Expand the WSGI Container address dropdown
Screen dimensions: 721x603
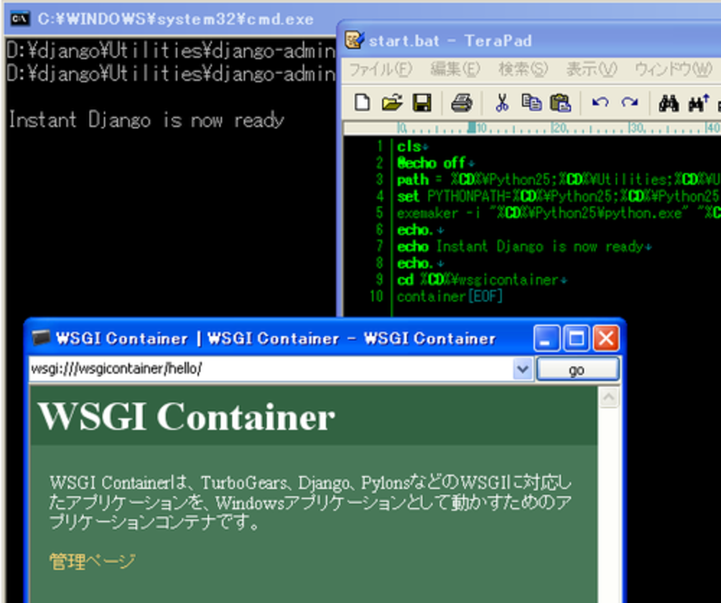tap(522, 368)
